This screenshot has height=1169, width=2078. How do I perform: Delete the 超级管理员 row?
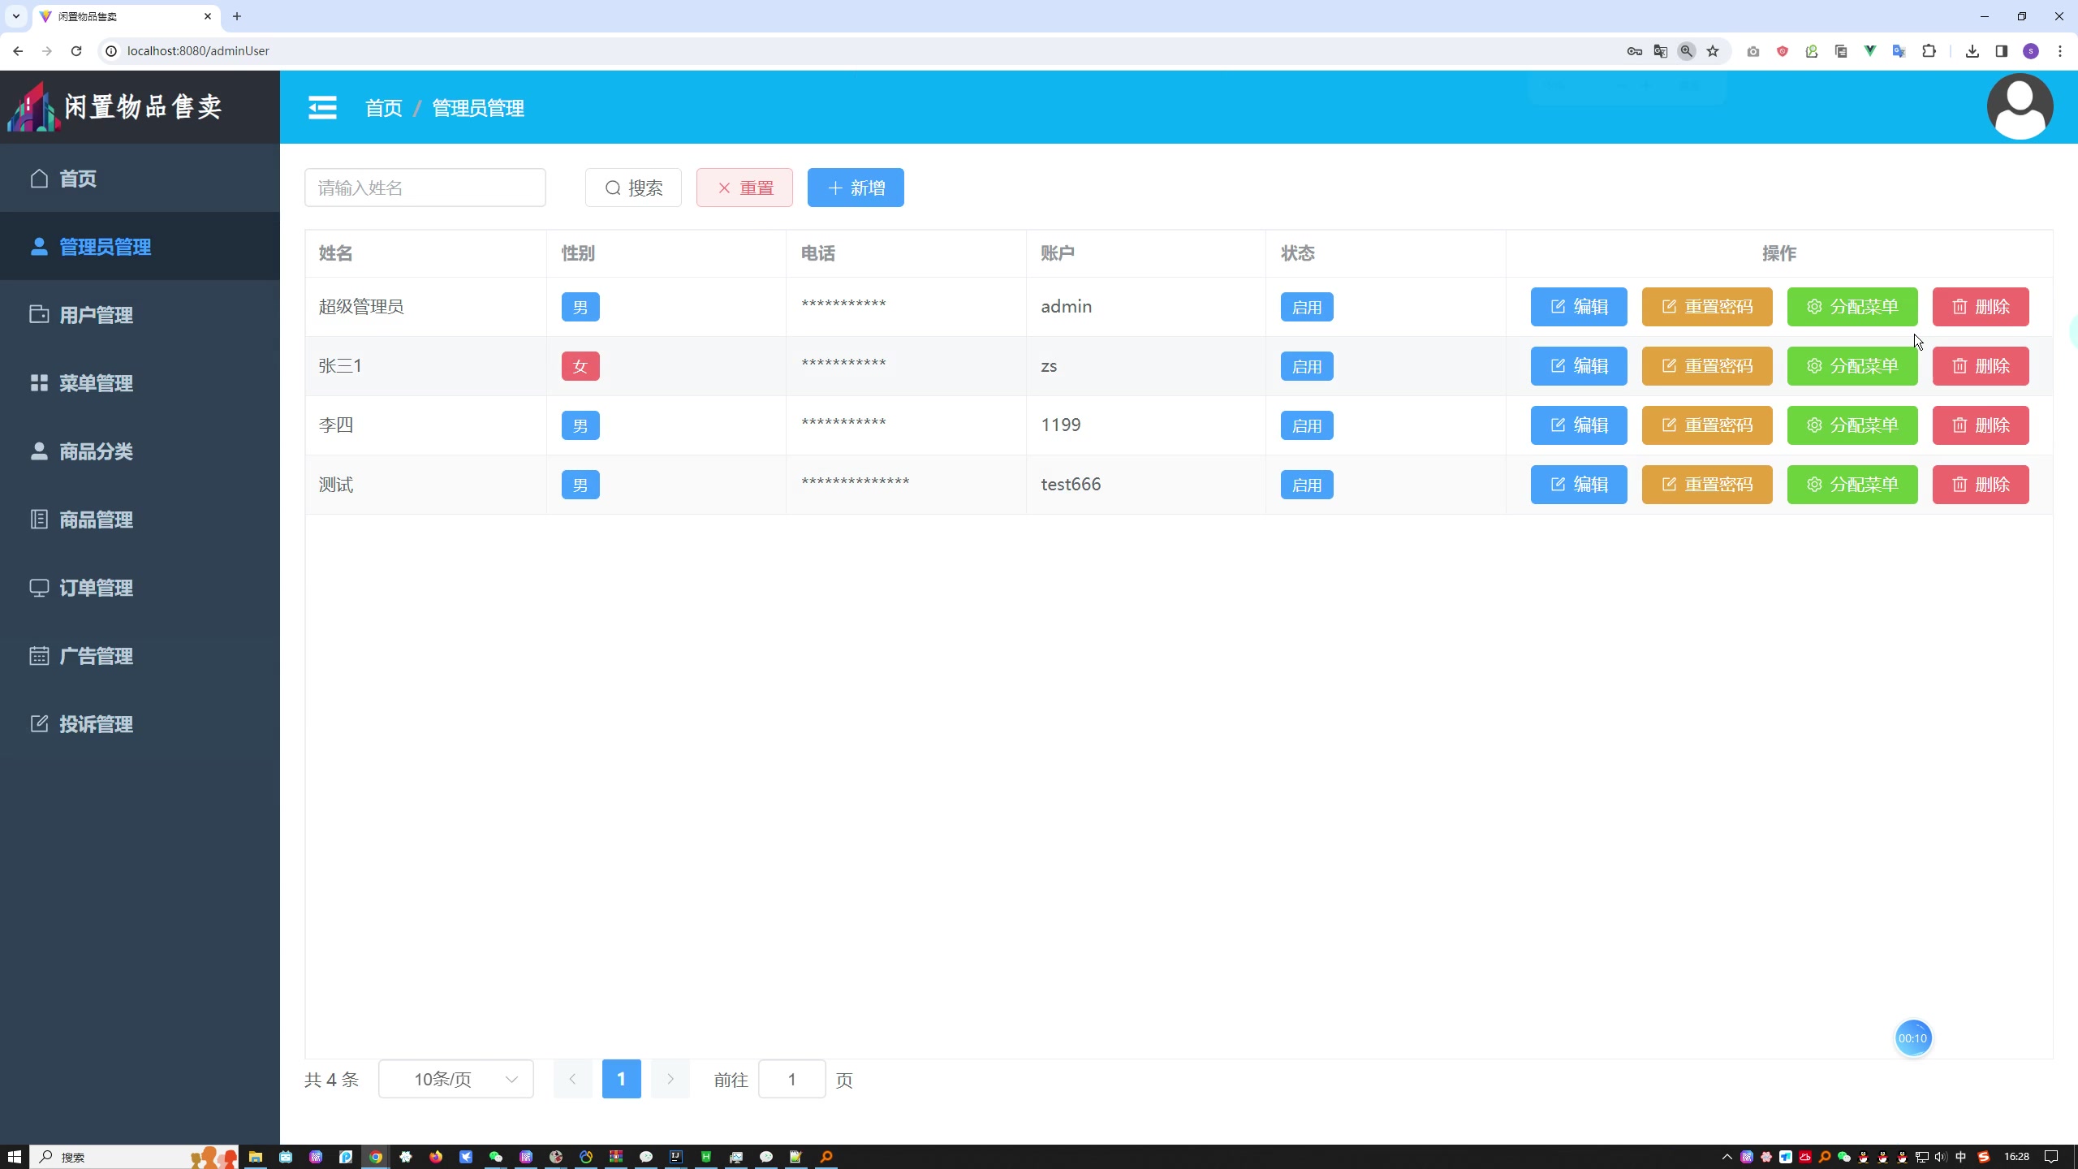1981,307
